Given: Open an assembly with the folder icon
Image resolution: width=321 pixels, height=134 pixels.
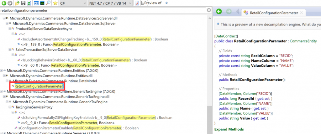Looking at the screenshot, I should coord(17,3).
